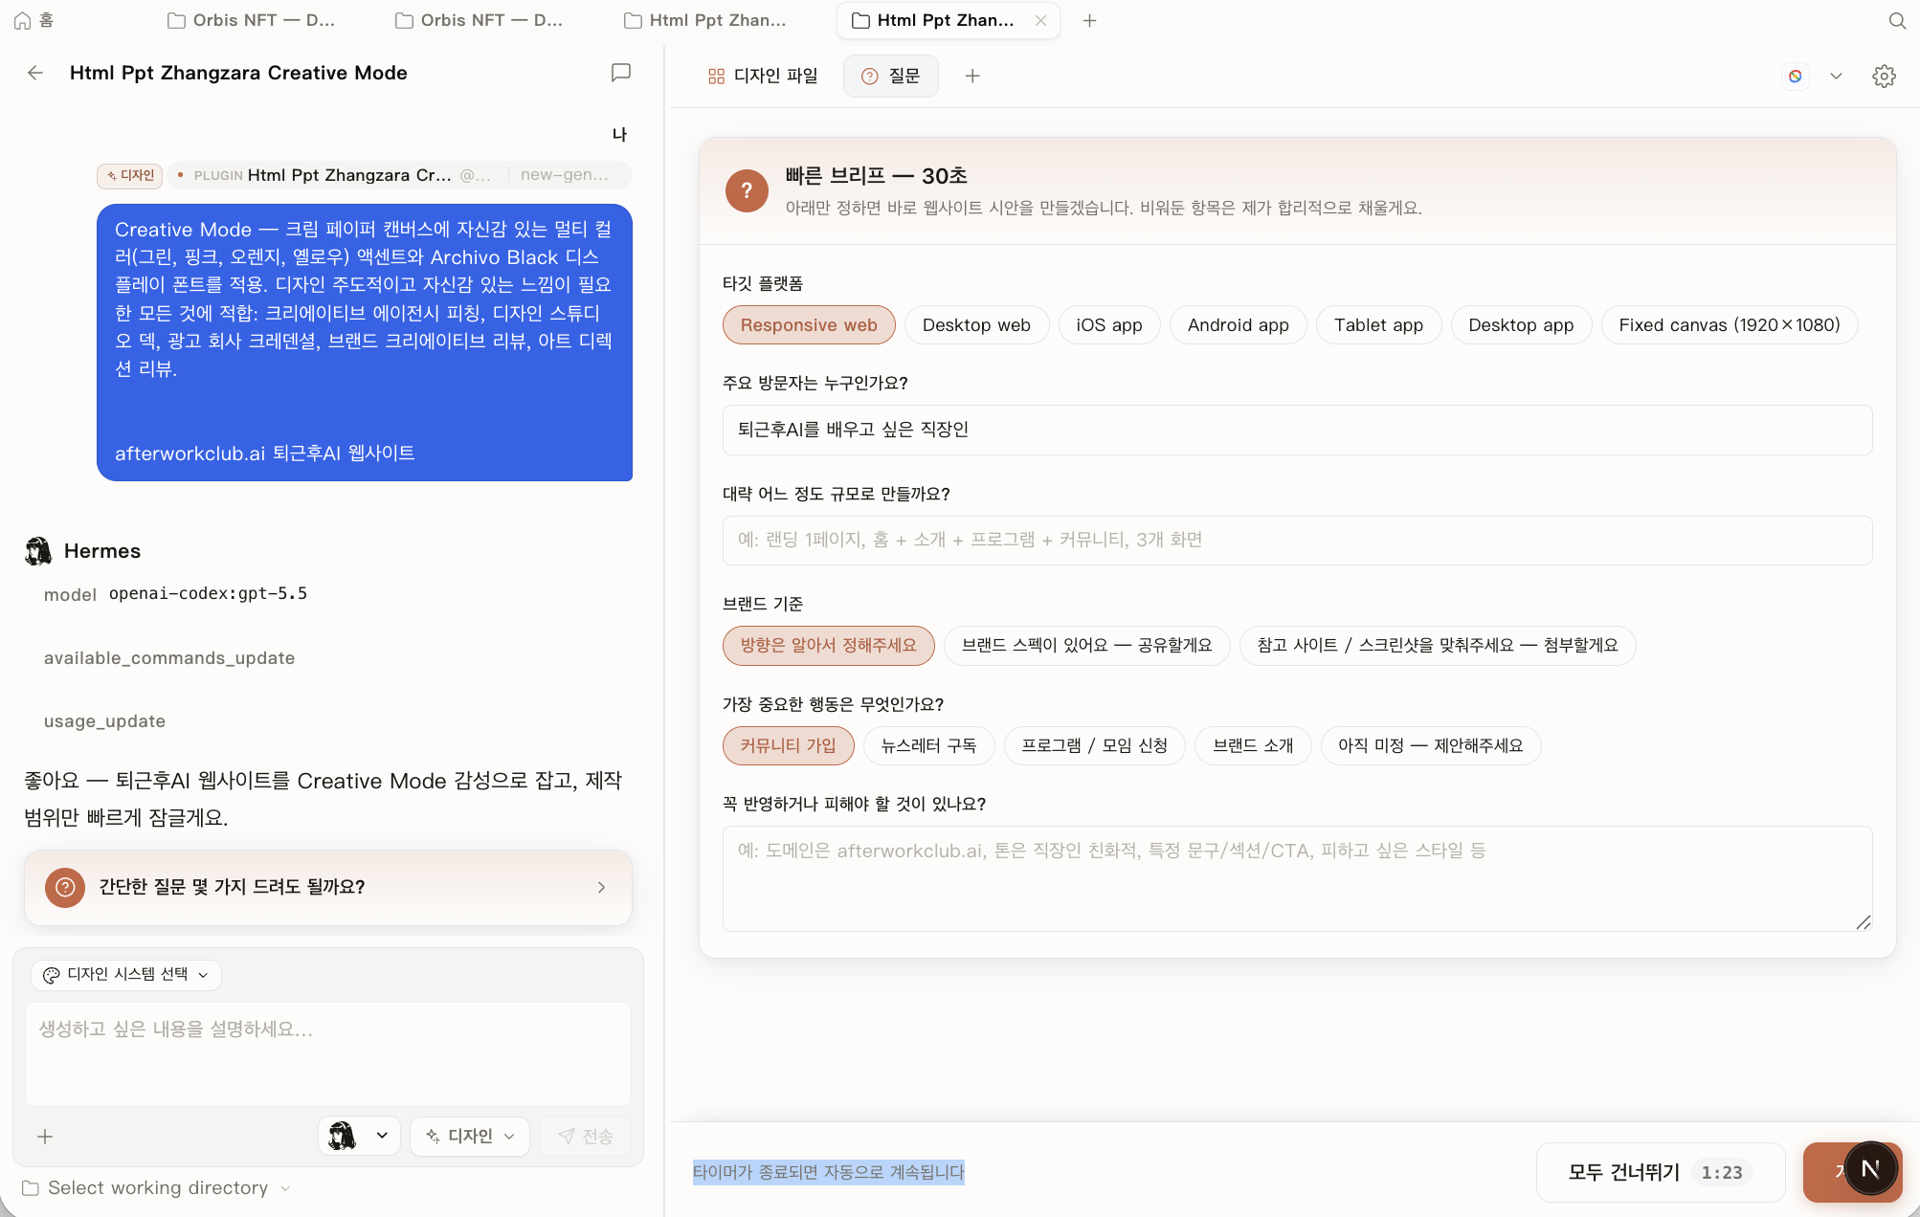This screenshot has width=1920, height=1217.
Task: Click the 빠른 브리프 — 30초 heading
Action: tap(877, 176)
